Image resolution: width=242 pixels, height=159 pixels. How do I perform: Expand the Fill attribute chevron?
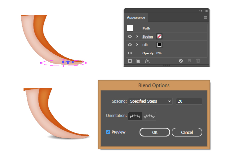click(x=137, y=45)
